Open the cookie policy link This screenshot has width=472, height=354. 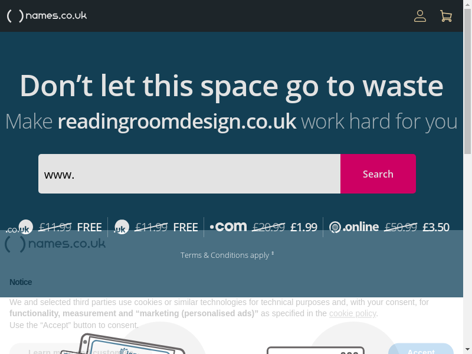(352, 313)
